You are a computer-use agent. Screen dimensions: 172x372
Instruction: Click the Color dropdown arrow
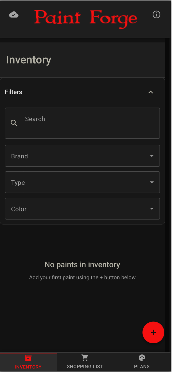pos(152,209)
